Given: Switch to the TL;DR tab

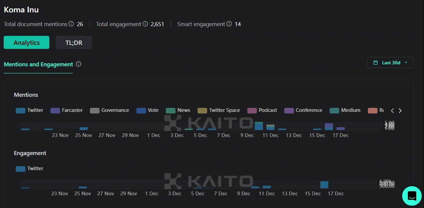Looking at the screenshot, I should coord(73,42).
